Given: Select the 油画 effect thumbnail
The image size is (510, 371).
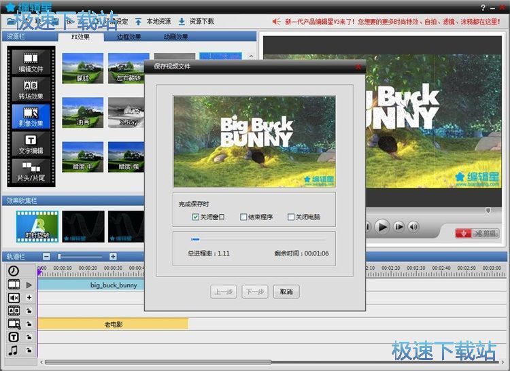Looking at the screenshot, I should tap(82, 112).
